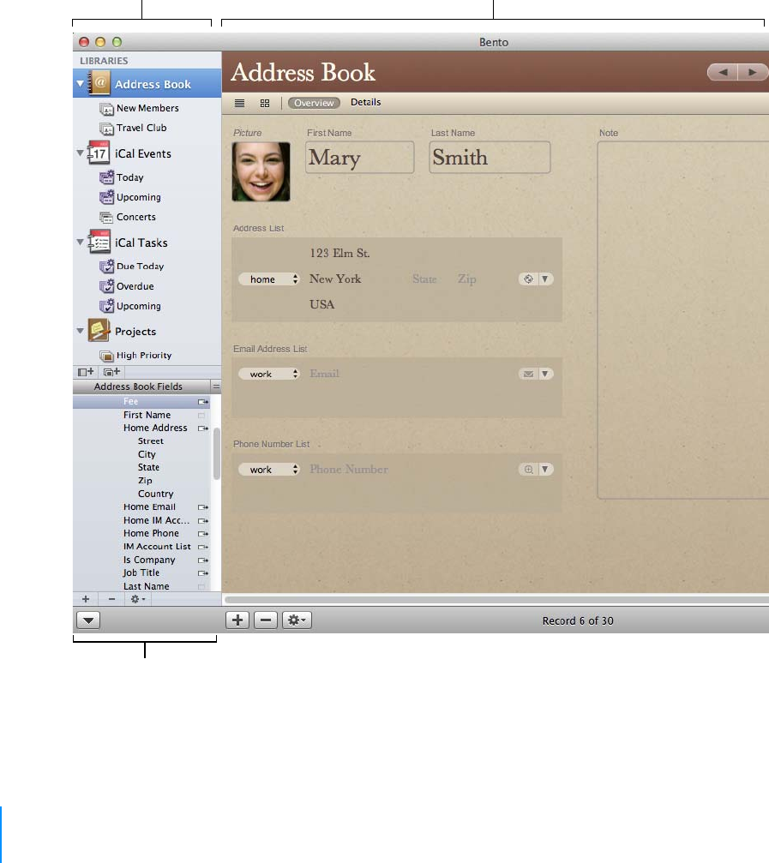
Task: Go to the next record arrow
Action: coord(753,72)
